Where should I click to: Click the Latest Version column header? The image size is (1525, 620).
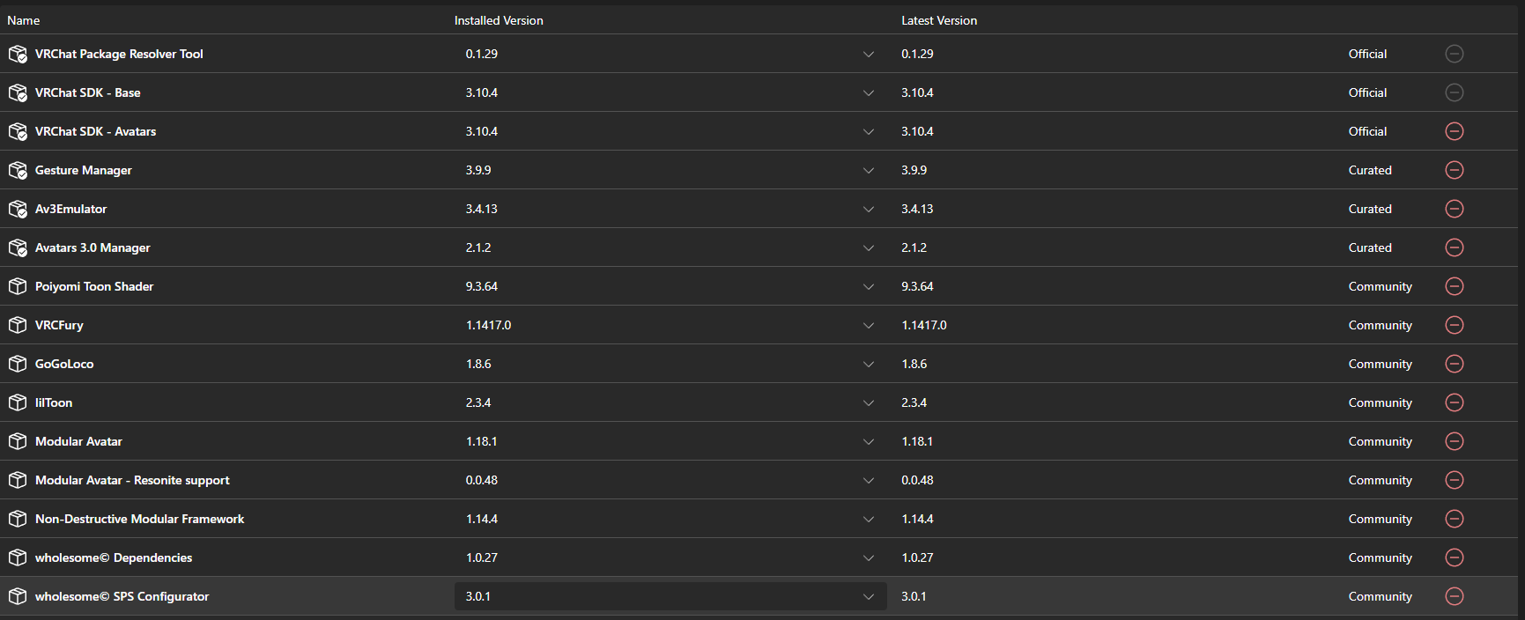pyautogui.click(x=939, y=20)
